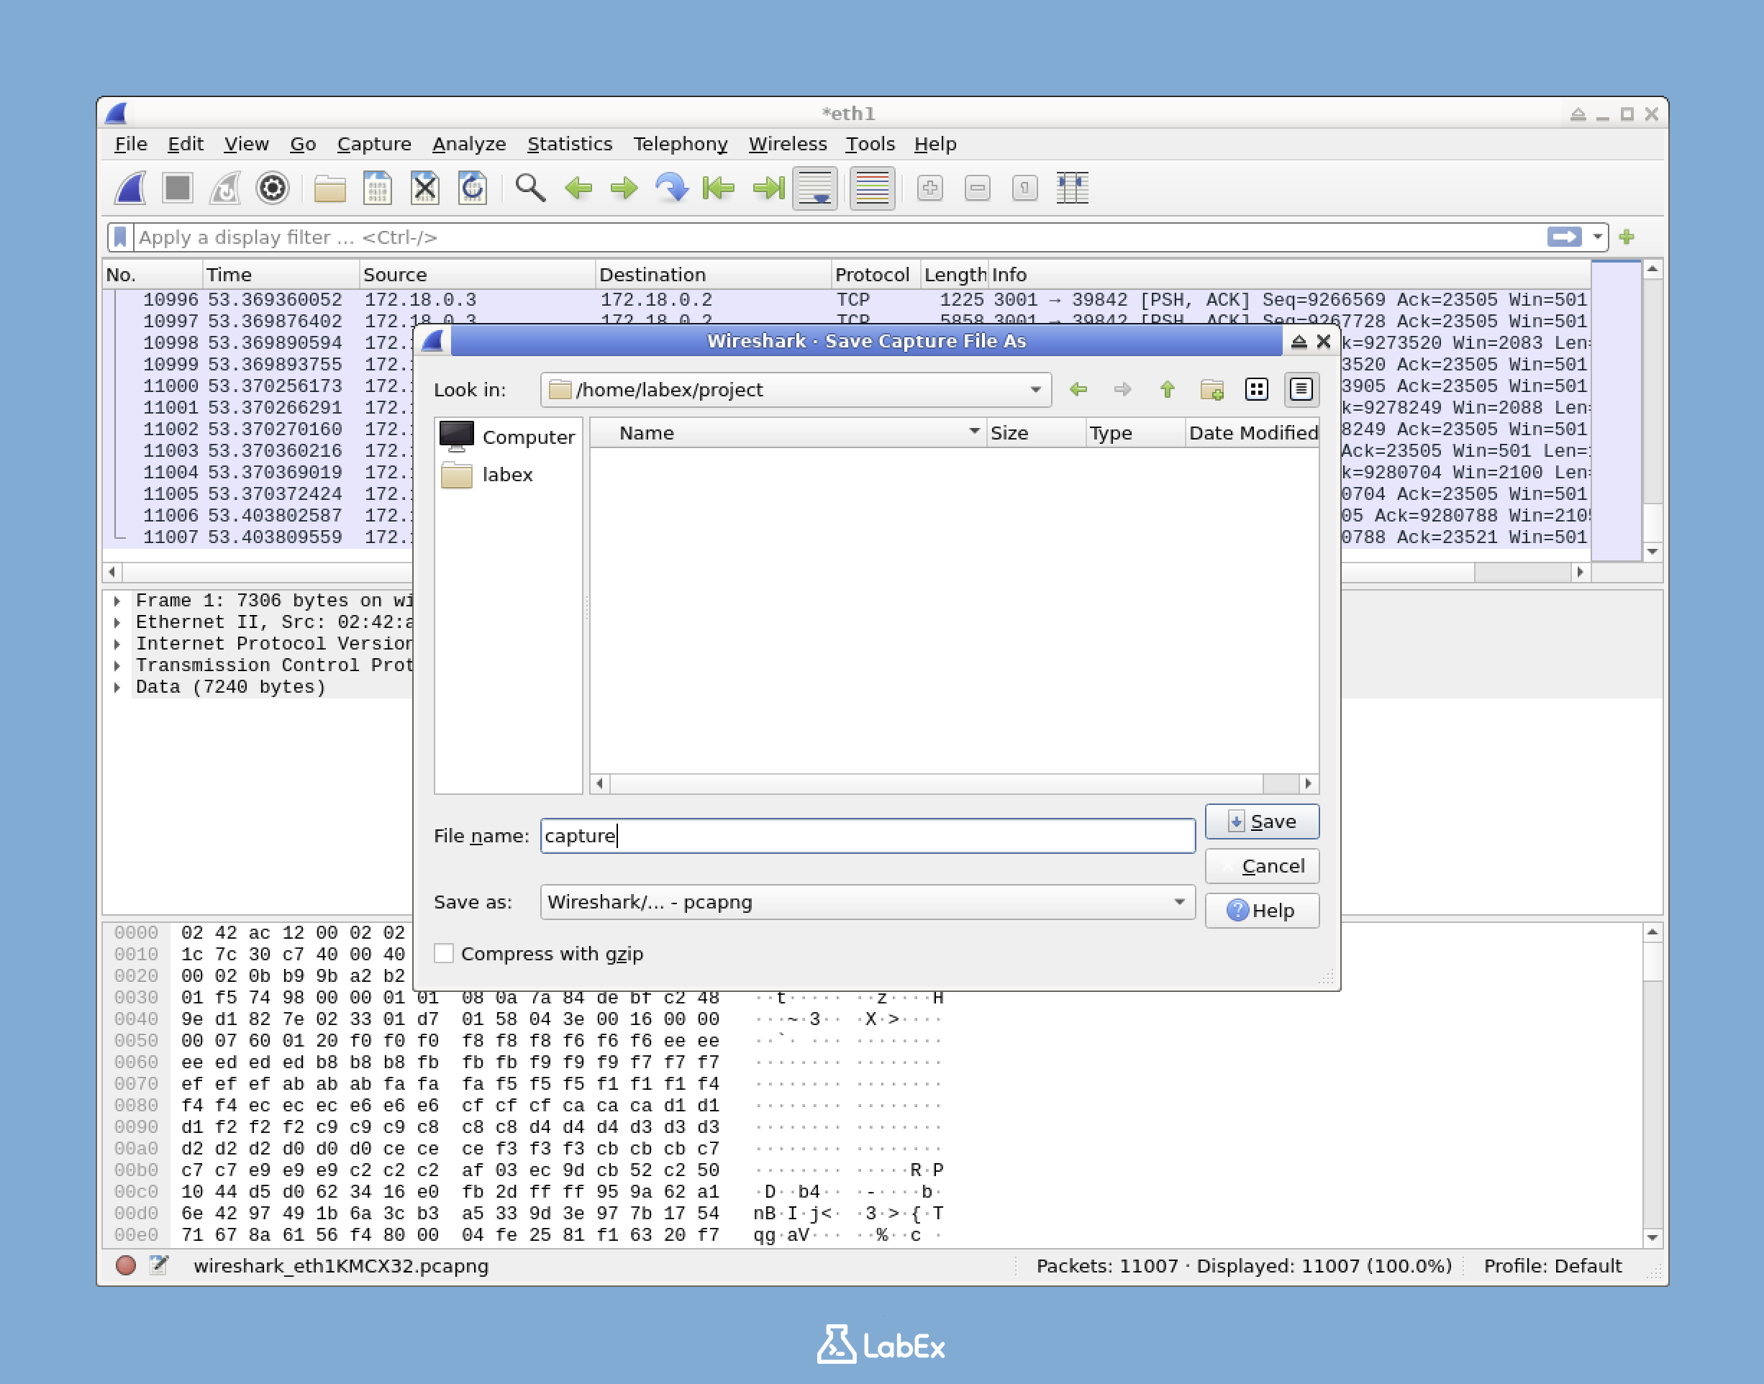Click the Restart current capture icon

coord(225,188)
